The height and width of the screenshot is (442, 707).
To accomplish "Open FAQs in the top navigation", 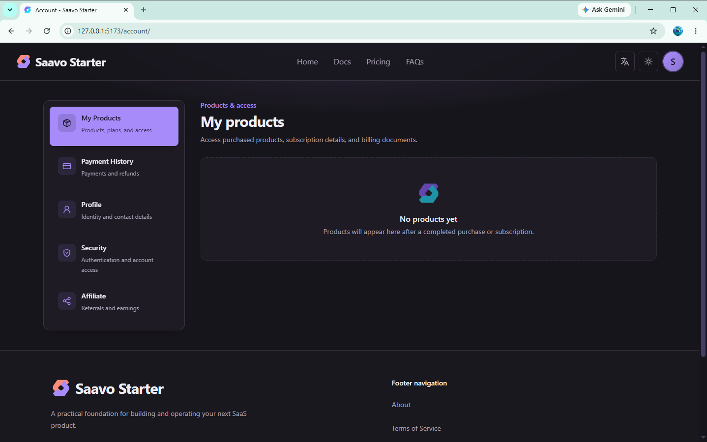I will point(415,61).
